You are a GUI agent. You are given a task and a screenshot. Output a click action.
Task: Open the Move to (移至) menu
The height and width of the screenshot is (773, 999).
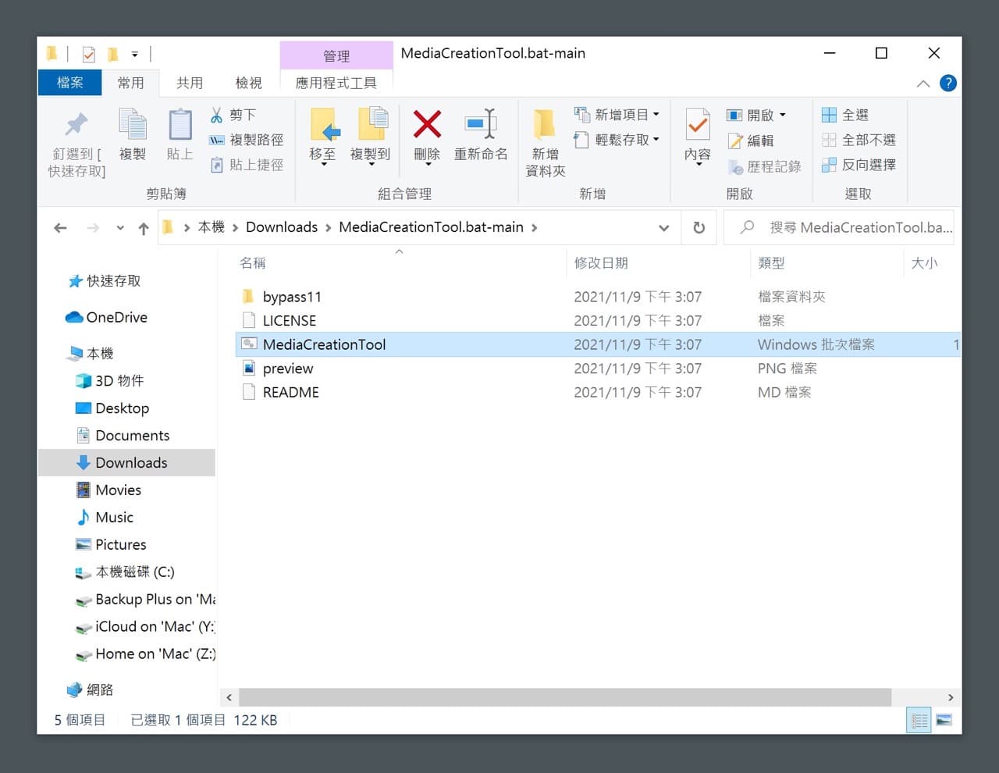(322, 137)
